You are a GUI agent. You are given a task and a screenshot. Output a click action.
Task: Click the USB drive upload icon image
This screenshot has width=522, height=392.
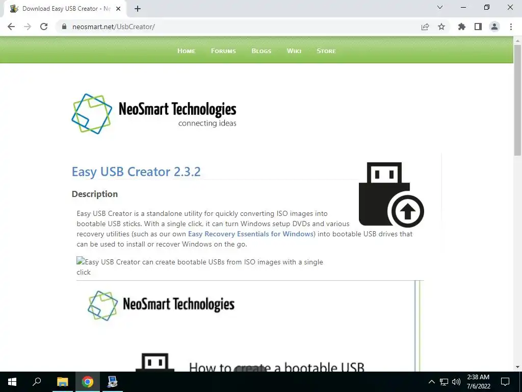(x=391, y=194)
